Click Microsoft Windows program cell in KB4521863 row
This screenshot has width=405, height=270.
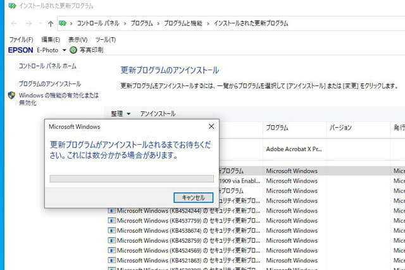coord(292,260)
